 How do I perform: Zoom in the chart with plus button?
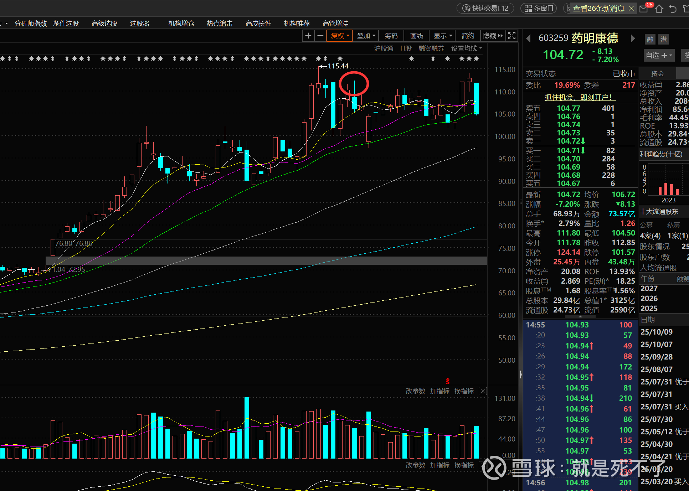pyautogui.click(x=308, y=36)
